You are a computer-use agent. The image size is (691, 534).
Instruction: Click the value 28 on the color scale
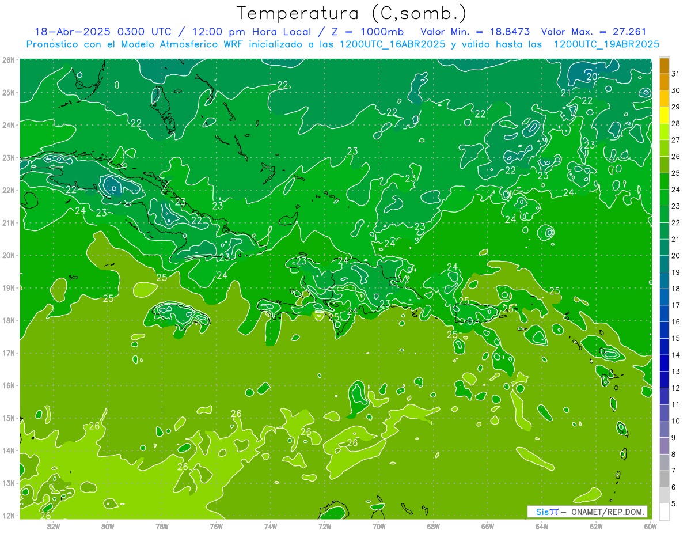coord(675,123)
